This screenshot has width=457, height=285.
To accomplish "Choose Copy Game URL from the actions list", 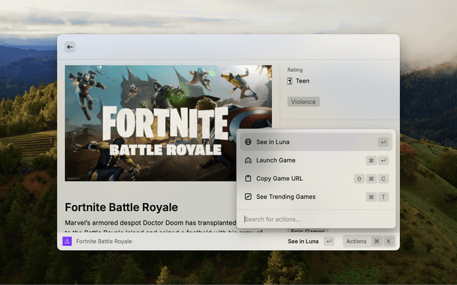I will point(279,179).
